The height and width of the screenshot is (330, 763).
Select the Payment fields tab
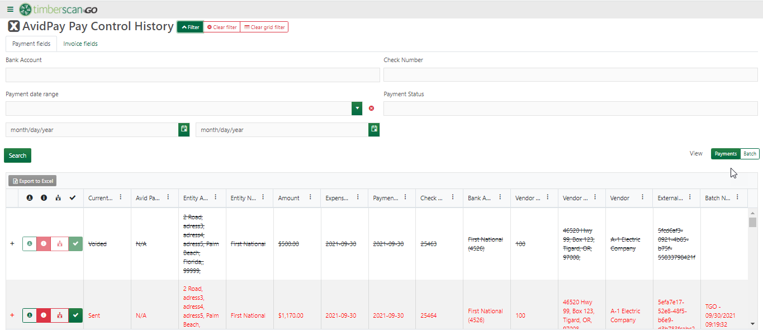[31, 44]
